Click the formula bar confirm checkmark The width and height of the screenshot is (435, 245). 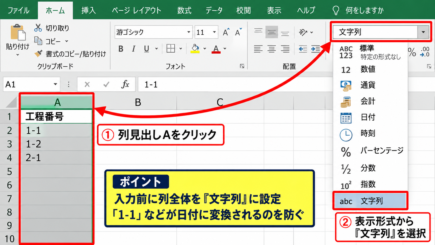[106, 84]
